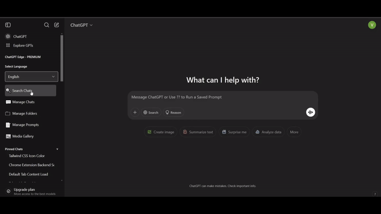
Task: Click Upgrade plan
Action: (x=31, y=192)
